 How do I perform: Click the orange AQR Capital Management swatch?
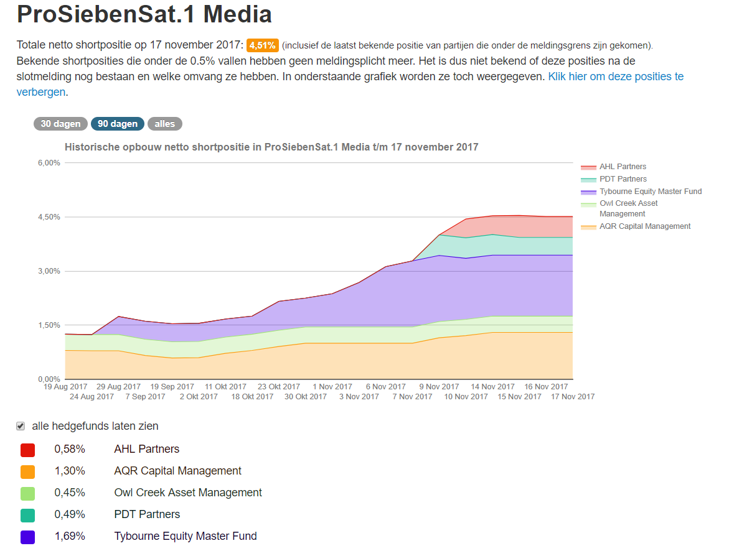pyautogui.click(x=27, y=471)
